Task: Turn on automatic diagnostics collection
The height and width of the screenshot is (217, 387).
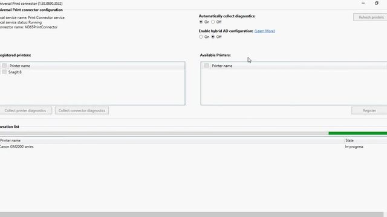Action: click(201, 22)
